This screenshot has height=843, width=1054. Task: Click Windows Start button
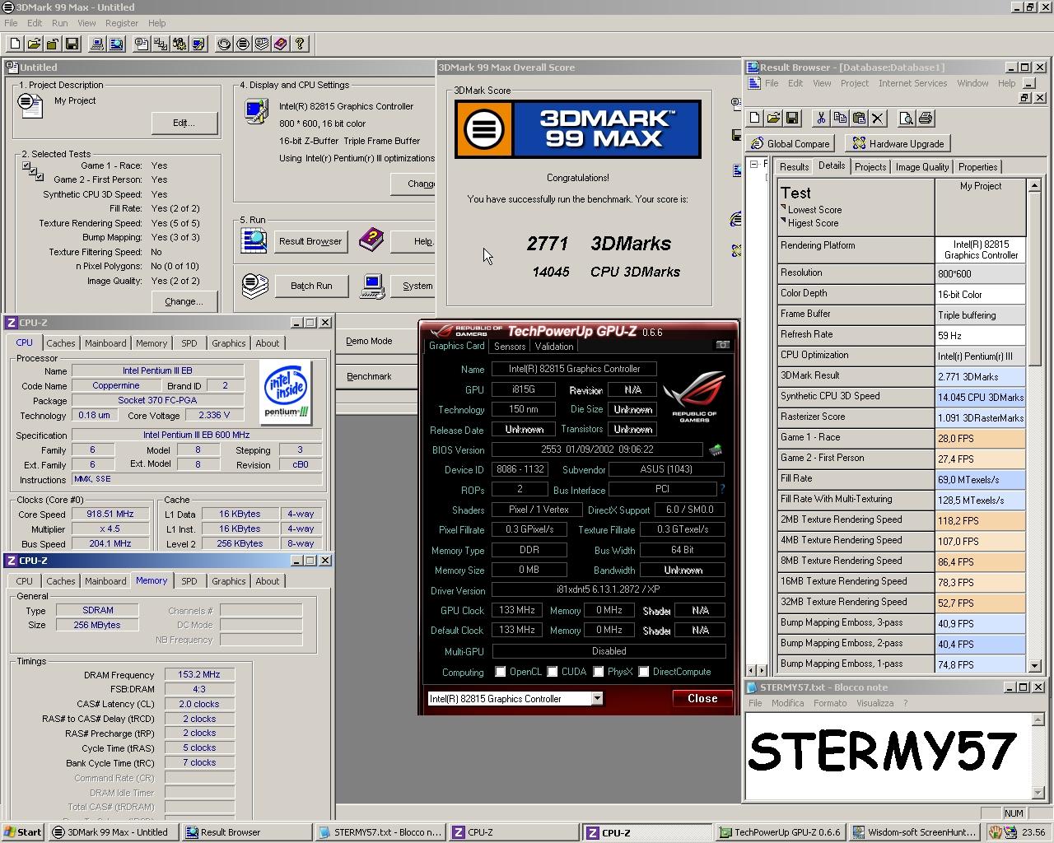23,832
